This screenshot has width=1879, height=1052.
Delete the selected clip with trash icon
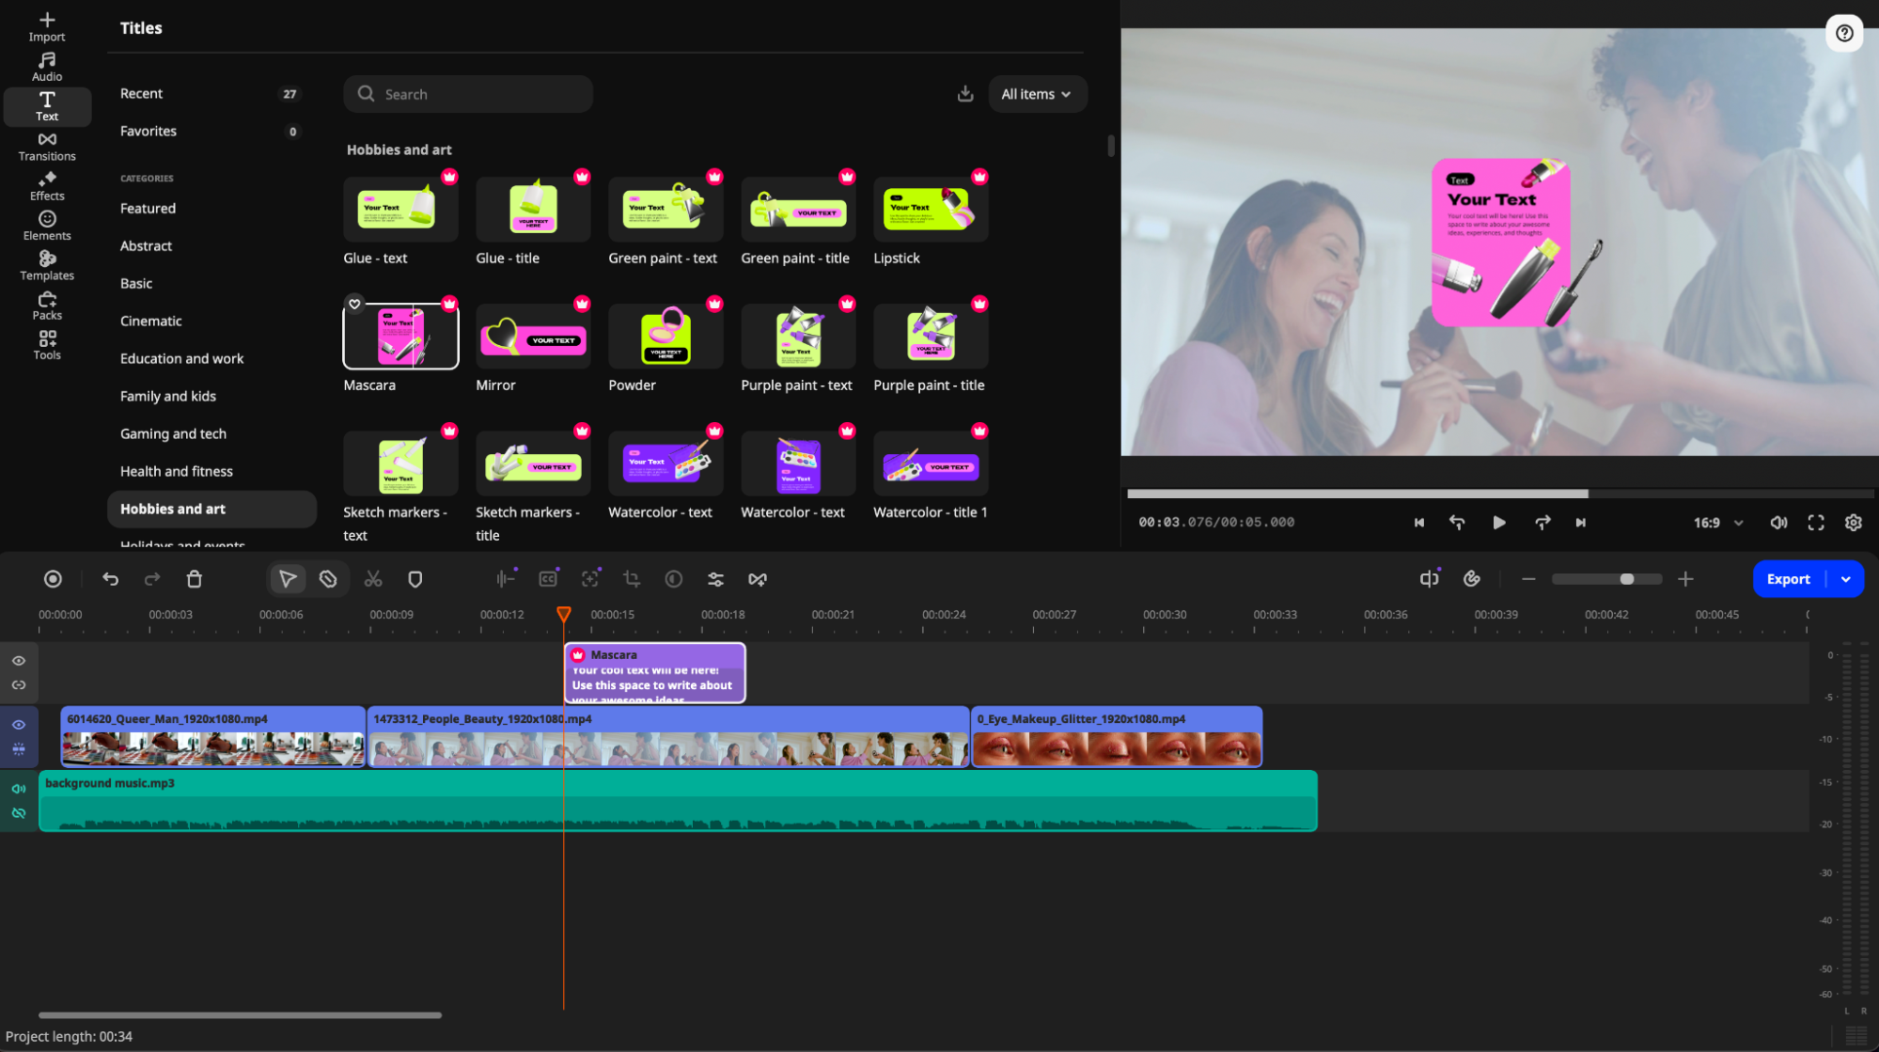(195, 579)
